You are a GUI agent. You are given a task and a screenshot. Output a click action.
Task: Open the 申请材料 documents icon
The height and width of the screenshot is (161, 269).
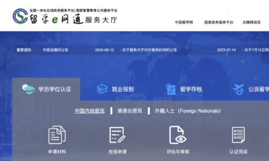57,135
